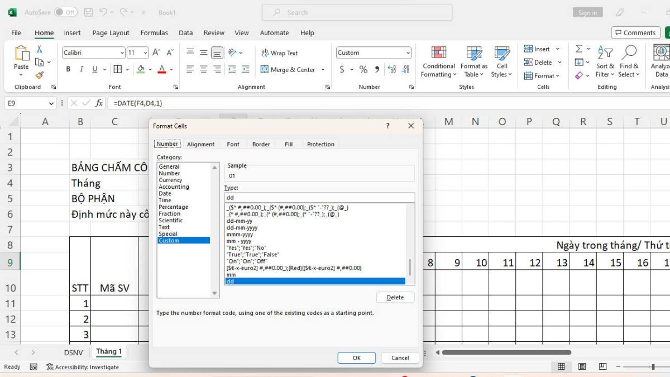This screenshot has height=377, width=670.
Task: Open the Number Format Custom combo box
Action: pyautogui.click(x=374, y=53)
